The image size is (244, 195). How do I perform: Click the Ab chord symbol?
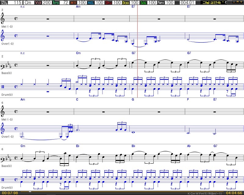coord(189,146)
